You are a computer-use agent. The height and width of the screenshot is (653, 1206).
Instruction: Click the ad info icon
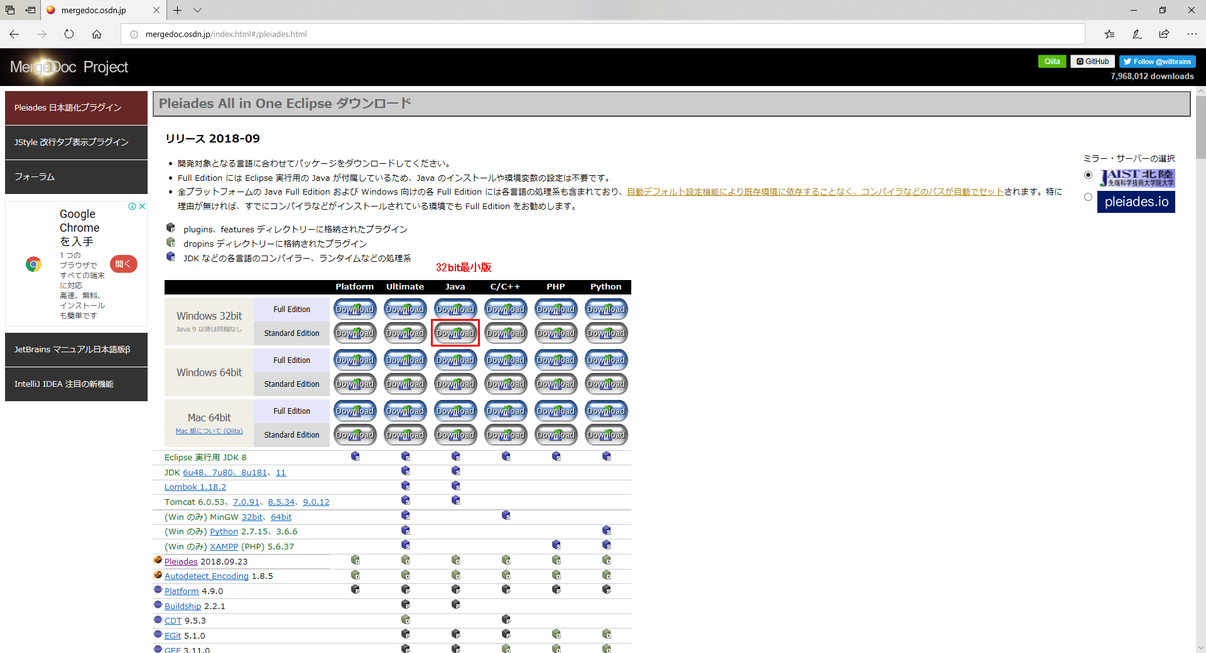pos(133,206)
